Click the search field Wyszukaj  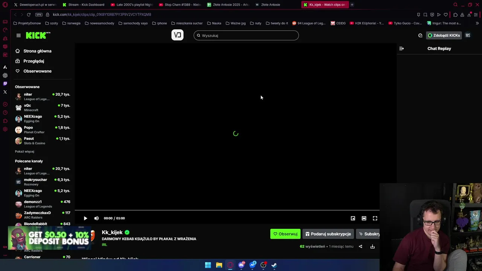point(246,35)
